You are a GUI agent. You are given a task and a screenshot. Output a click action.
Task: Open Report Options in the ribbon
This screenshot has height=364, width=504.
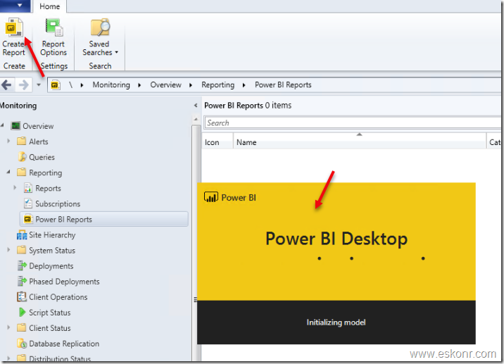pyautogui.click(x=53, y=37)
